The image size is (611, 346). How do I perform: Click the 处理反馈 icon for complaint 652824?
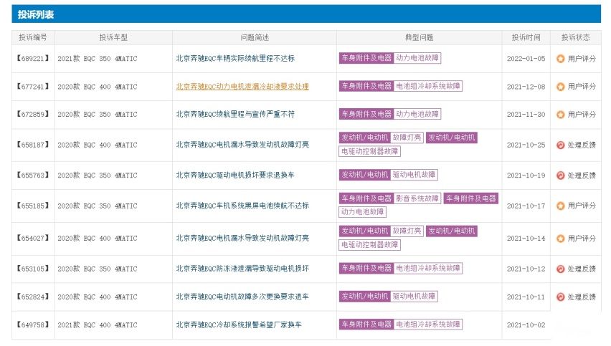click(x=560, y=297)
